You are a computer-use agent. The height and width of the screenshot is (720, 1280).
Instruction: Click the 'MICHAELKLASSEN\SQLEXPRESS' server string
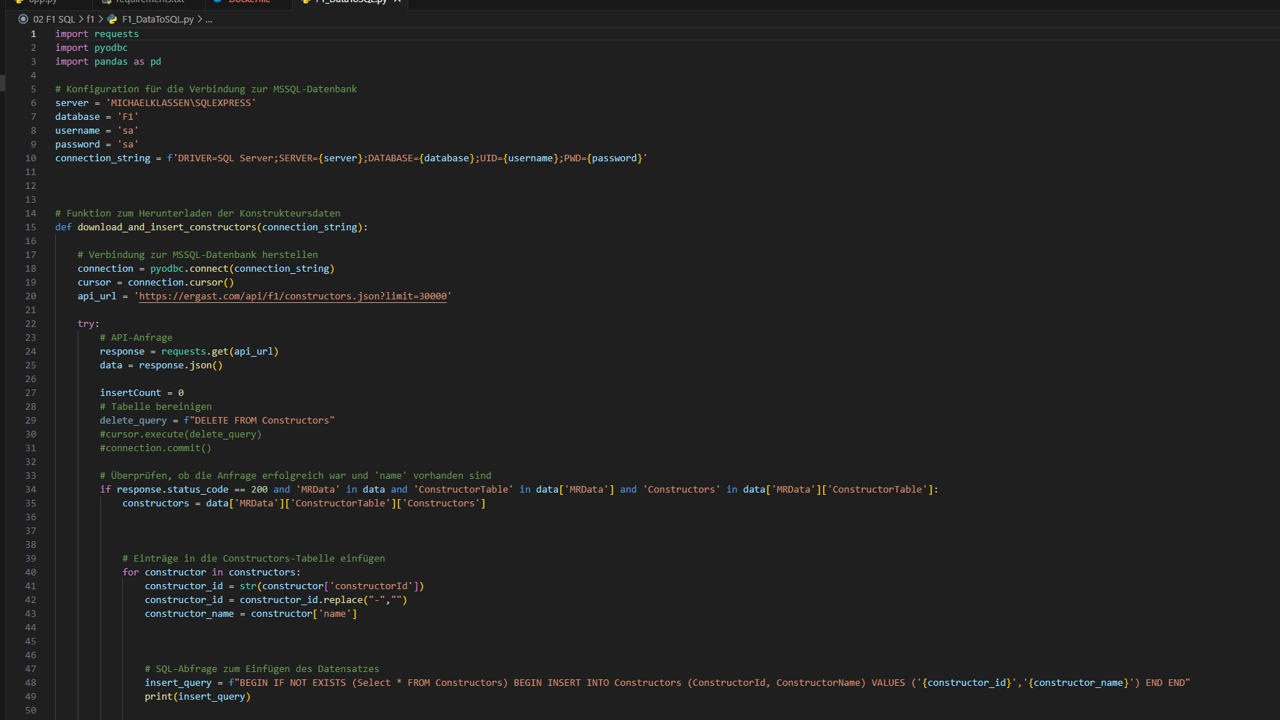point(181,102)
